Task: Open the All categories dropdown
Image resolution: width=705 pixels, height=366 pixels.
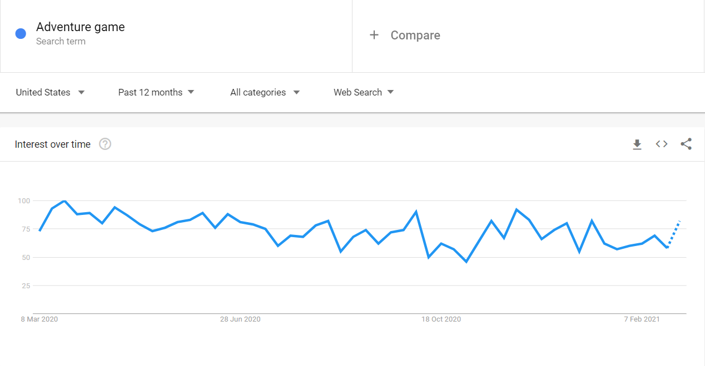Action: click(x=265, y=92)
